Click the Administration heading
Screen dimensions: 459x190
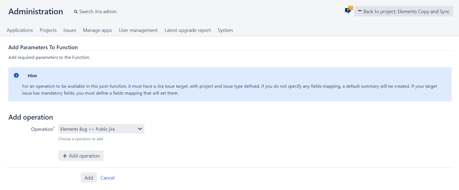(36, 12)
